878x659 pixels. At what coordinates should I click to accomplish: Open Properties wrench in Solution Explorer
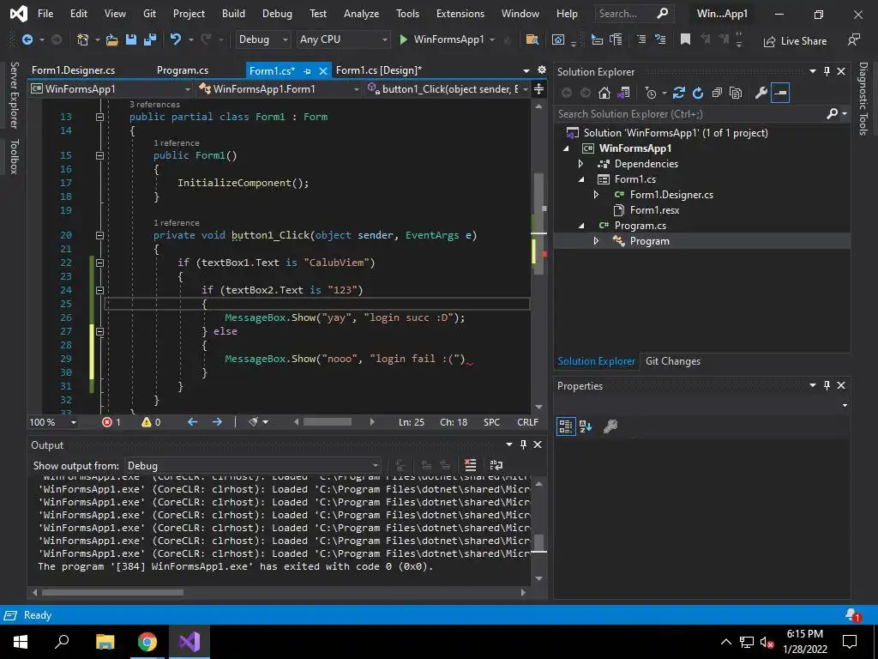tap(761, 93)
